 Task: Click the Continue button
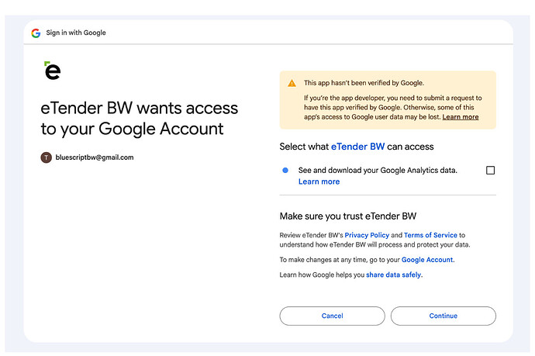[x=444, y=316]
